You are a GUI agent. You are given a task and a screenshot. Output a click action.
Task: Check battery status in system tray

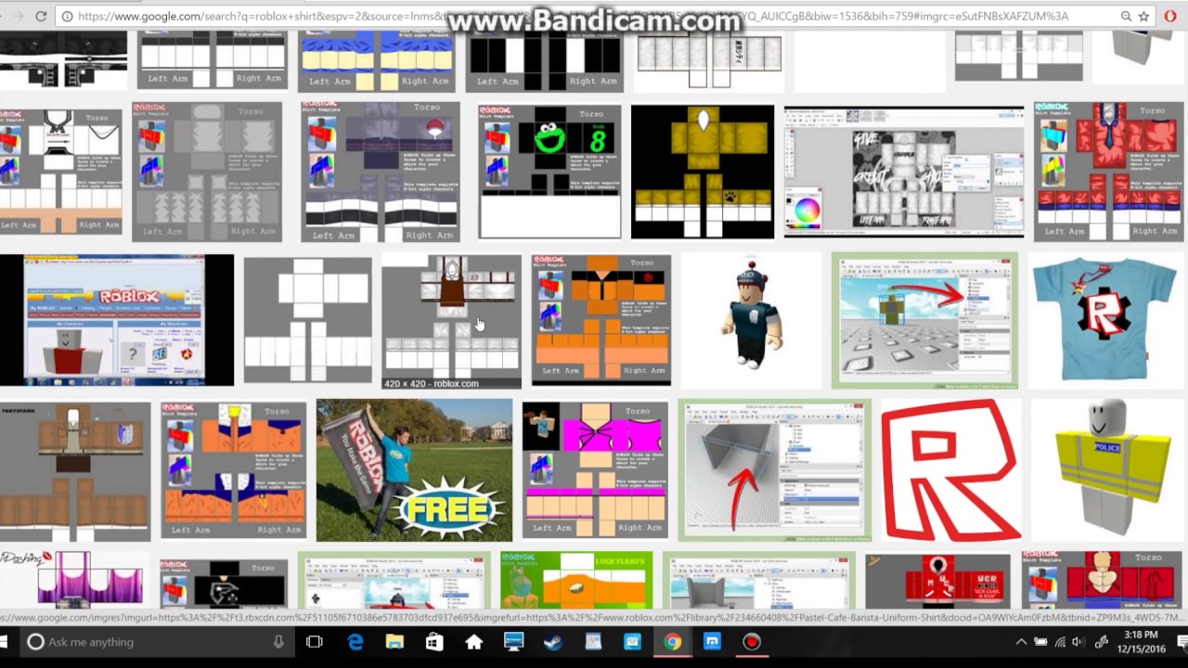pos(1040,642)
